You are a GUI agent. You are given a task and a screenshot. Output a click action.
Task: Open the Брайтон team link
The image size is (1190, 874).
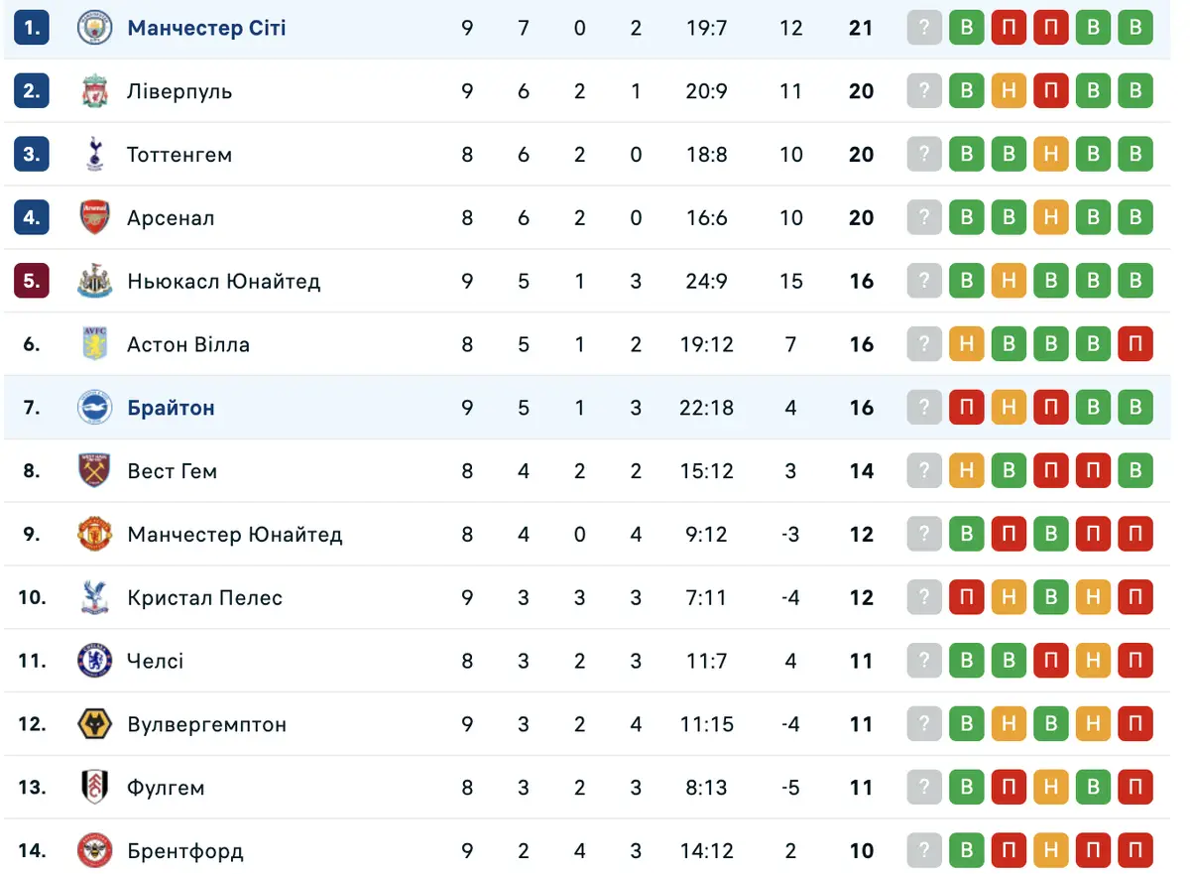click(171, 408)
